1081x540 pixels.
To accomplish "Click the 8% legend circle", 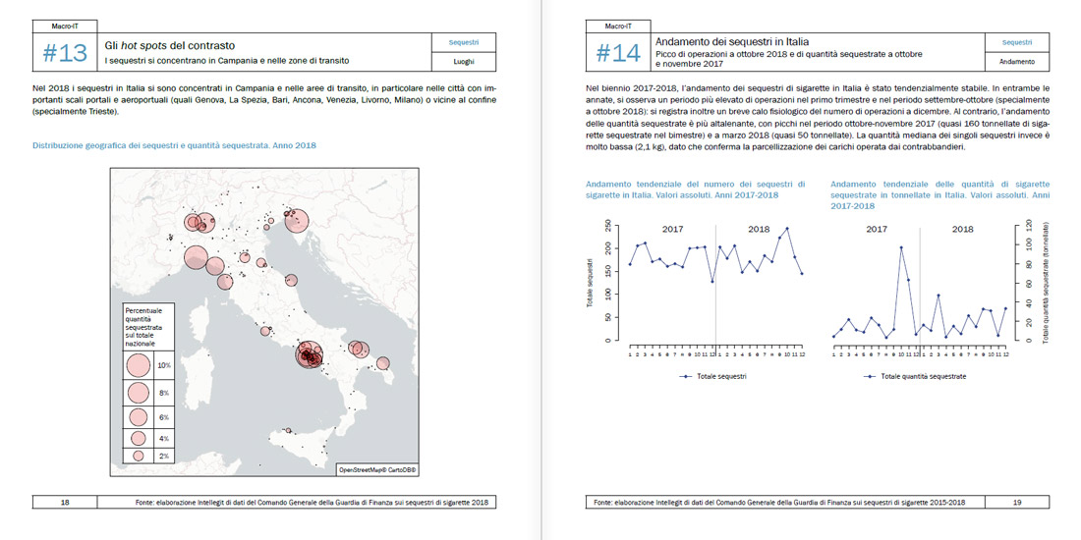I will tap(139, 393).
